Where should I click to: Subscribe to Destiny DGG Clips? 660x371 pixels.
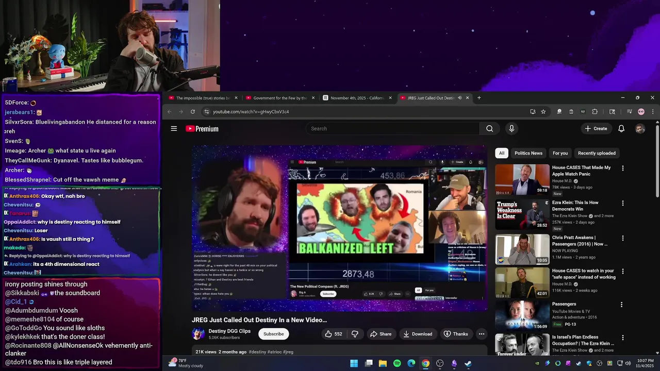pyautogui.click(x=273, y=334)
